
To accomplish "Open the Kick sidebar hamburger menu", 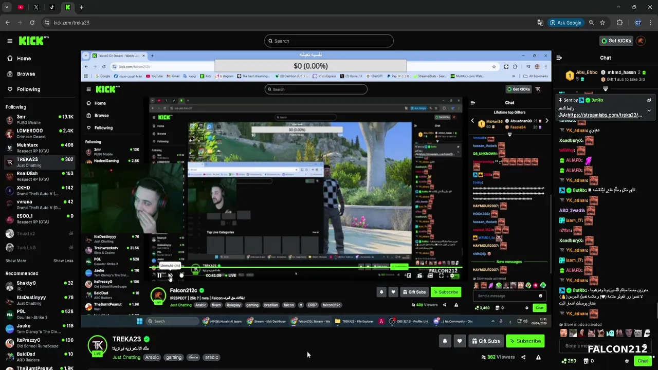I will click(x=10, y=41).
